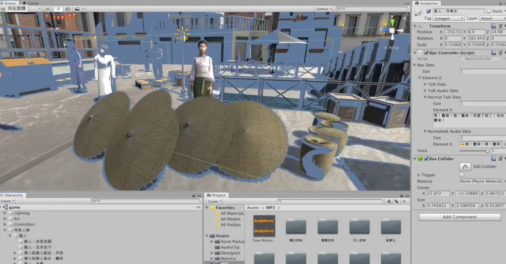Open Project Create dropdown

[214, 201]
